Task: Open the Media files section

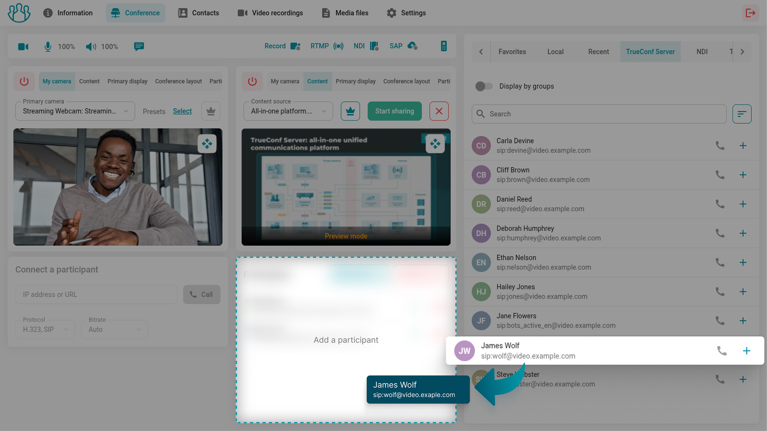Action: point(345,13)
